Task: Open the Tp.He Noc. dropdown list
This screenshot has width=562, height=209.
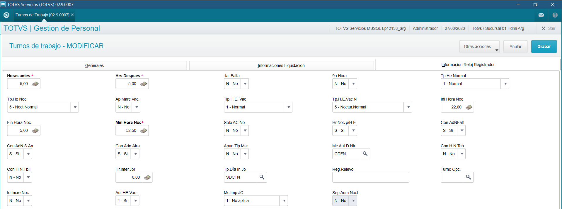Action: [x=75, y=107]
